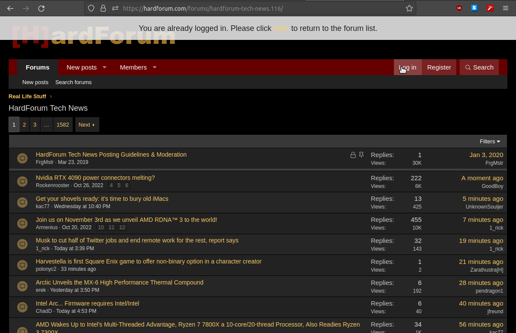516x333 pixels.
Task: Go to the Next page
Action: click(87, 124)
